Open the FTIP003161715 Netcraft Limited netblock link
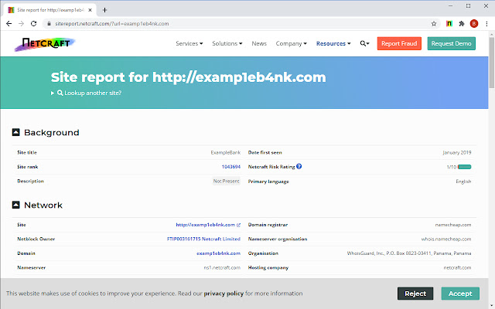The image size is (495, 309). (203, 239)
